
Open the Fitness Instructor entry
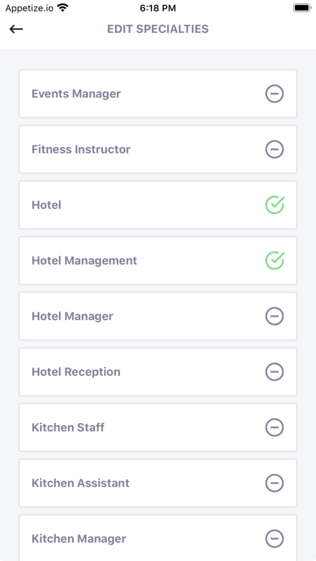(158, 149)
